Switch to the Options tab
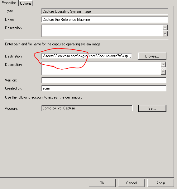 coord(26,3)
